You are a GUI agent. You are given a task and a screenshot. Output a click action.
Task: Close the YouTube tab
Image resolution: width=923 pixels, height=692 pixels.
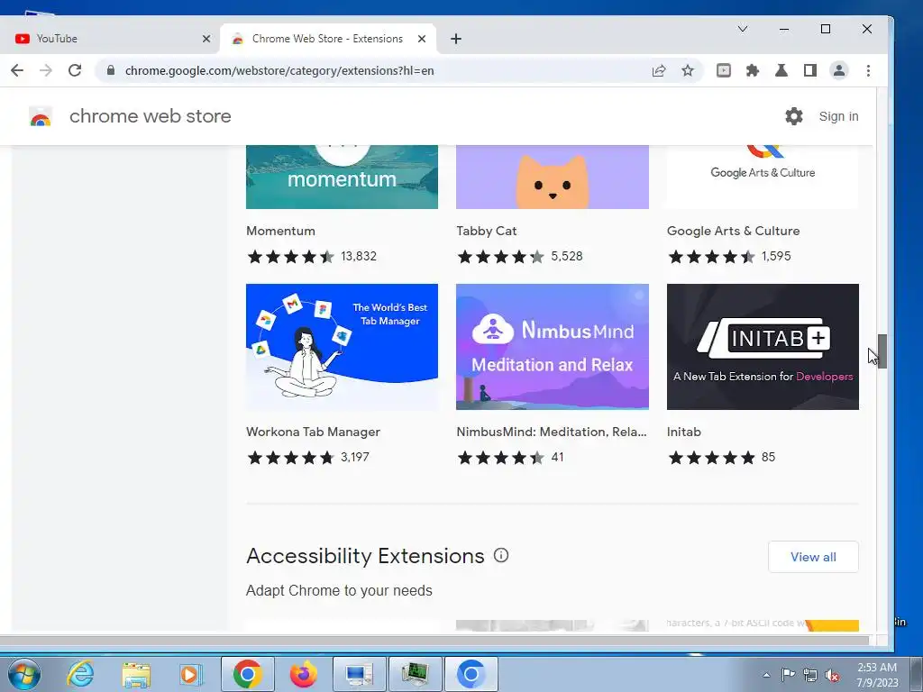[x=206, y=39]
